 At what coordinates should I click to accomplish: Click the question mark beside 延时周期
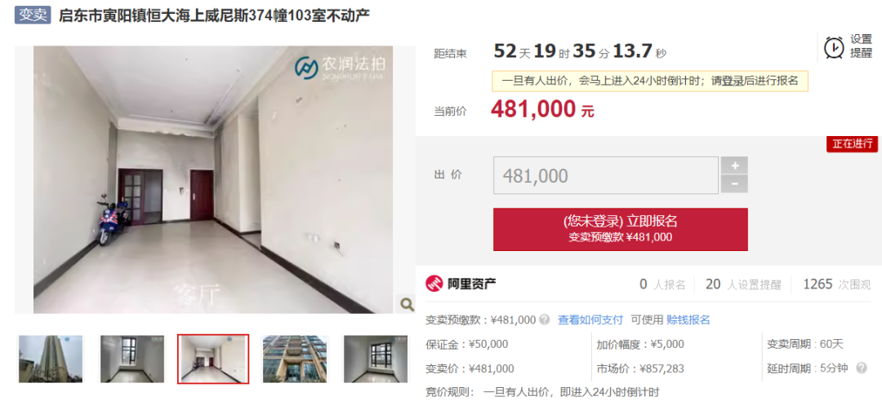coord(862,368)
